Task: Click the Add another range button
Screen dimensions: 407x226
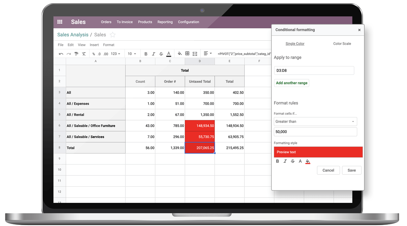Action: 291,83
